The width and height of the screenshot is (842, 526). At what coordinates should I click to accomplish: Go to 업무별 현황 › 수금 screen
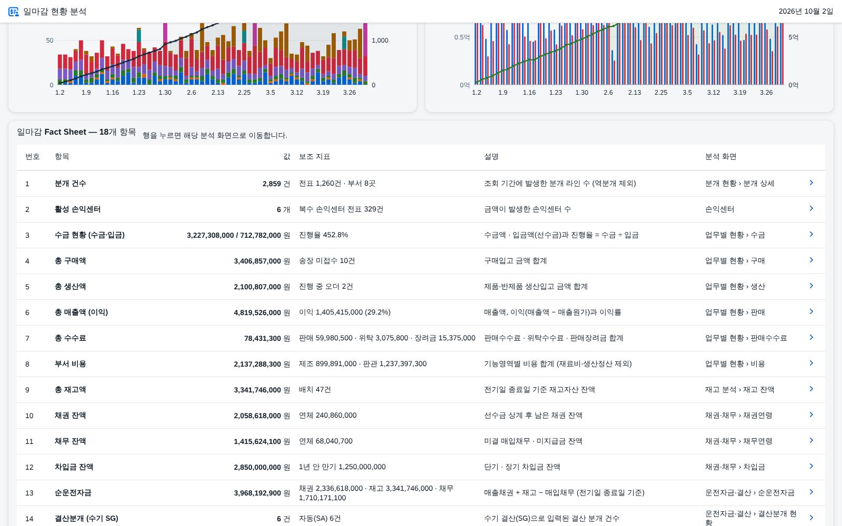(x=735, y=235)
